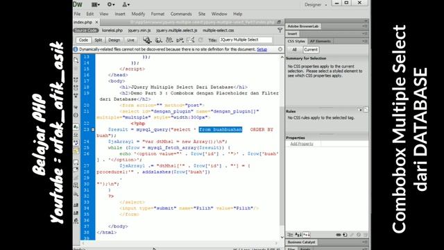The height and width of the screenshot is (250, 444).
Task: Open the Site dropdown in application bar
Action: point(126,5)
